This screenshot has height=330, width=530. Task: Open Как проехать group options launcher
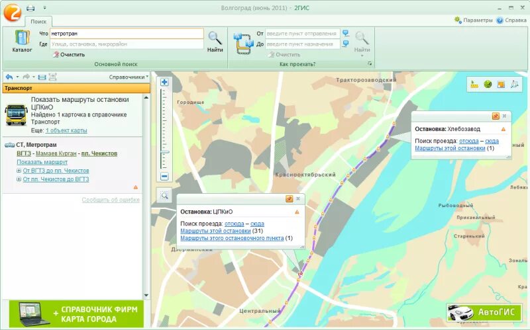pos(370,63)
